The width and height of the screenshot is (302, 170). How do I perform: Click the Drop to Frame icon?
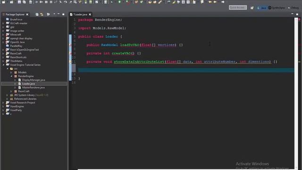pos(75,2)
